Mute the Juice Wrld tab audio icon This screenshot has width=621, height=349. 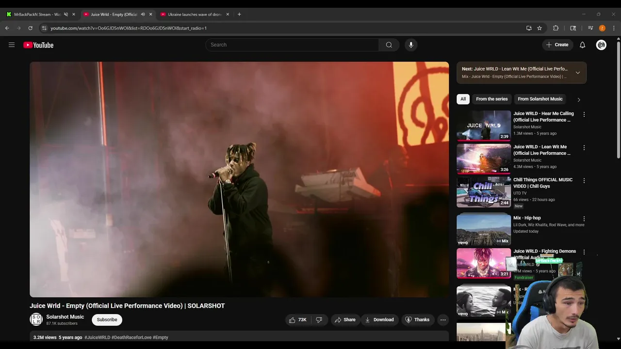click(143, 15)
